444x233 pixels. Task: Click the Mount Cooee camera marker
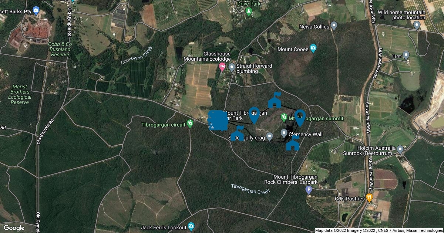click(x=313, y=48)
